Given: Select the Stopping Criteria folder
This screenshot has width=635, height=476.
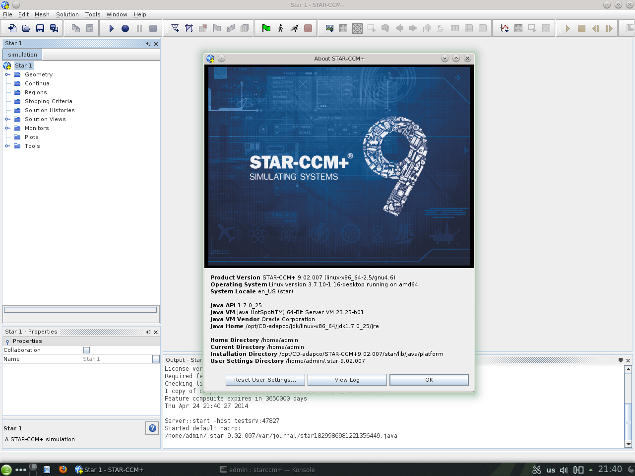Looking at the screenshot, I should click(x=49, y=101).
